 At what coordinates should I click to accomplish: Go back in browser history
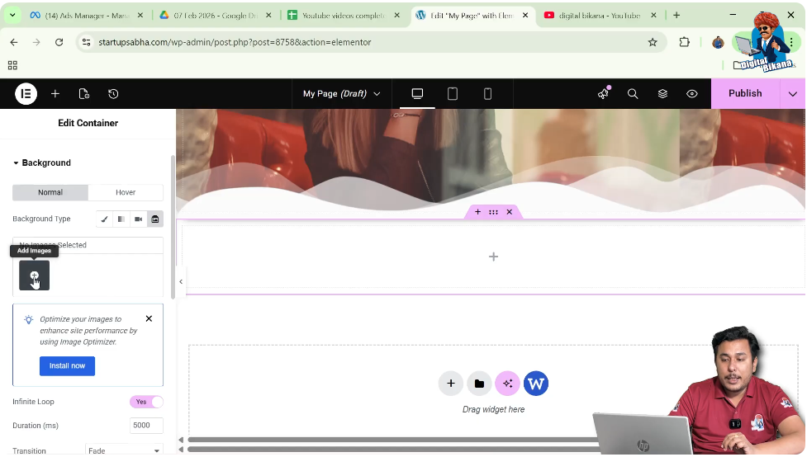tap(14, 42)
